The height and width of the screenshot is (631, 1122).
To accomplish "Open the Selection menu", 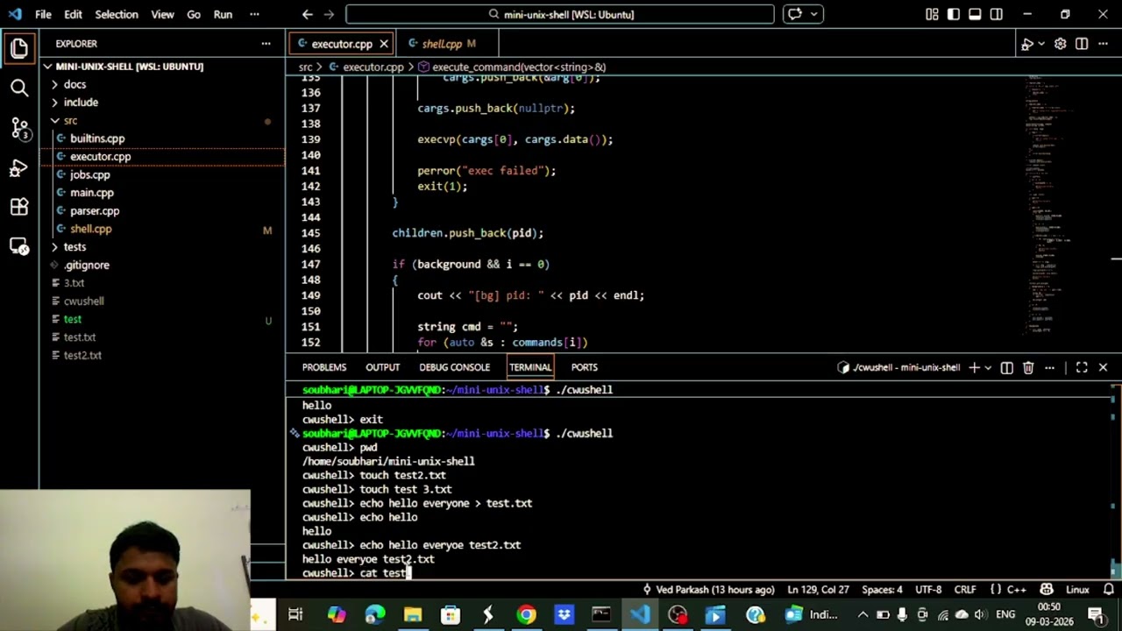I will (x=117, y=14).
